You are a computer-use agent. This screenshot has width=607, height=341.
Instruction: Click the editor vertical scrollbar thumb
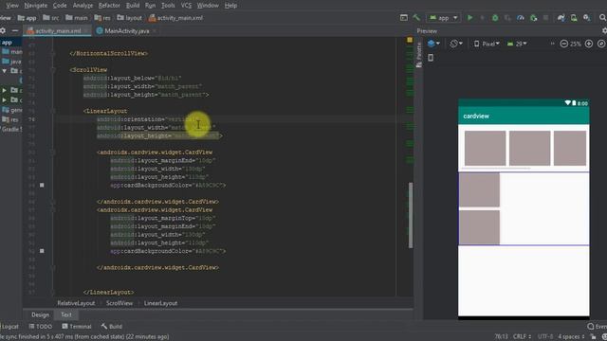tap(411, 215)
